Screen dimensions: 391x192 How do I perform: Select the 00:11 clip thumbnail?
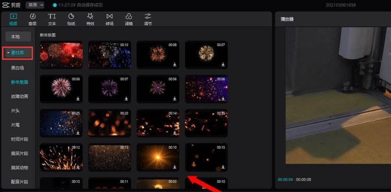pyautogui.click(x=109, y=183)
